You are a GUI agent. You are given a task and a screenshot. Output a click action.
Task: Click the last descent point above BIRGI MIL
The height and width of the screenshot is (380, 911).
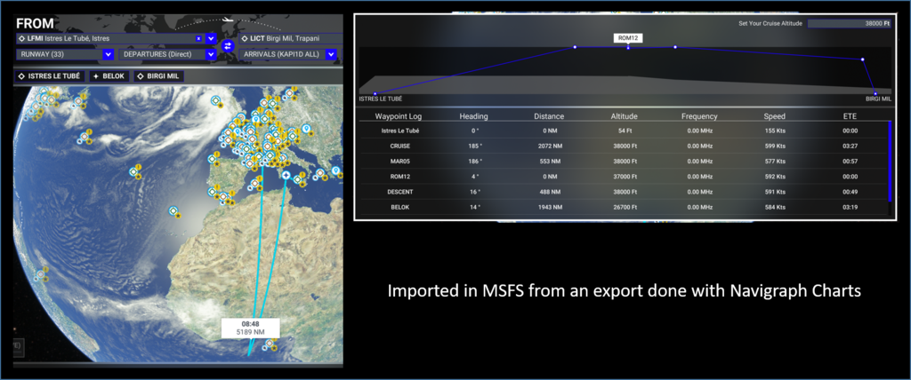coord(862,59)
